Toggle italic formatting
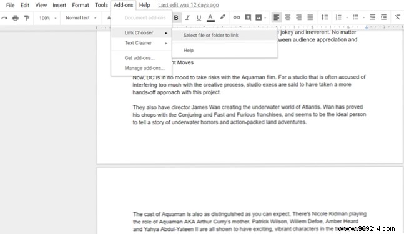The image size is (404, 234). tap(187, 17)
